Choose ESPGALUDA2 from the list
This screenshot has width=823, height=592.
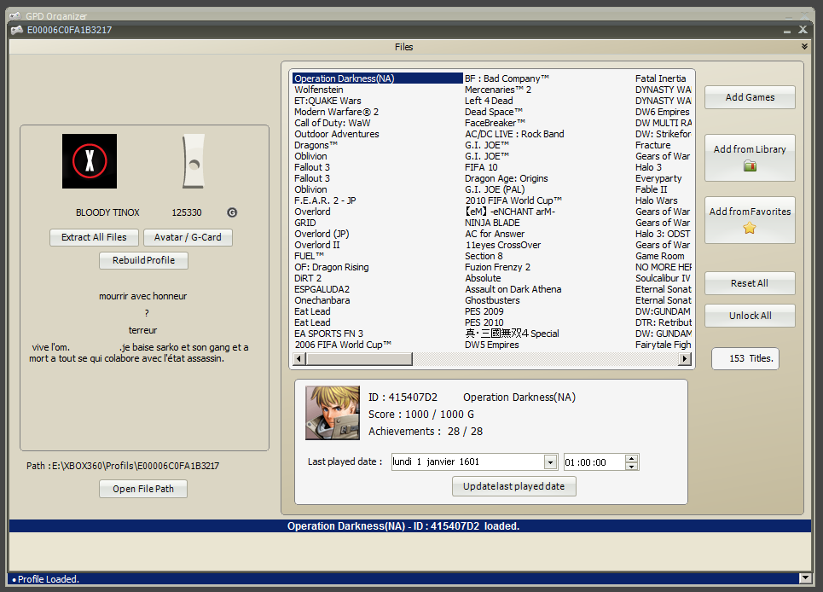click(322, 289)
